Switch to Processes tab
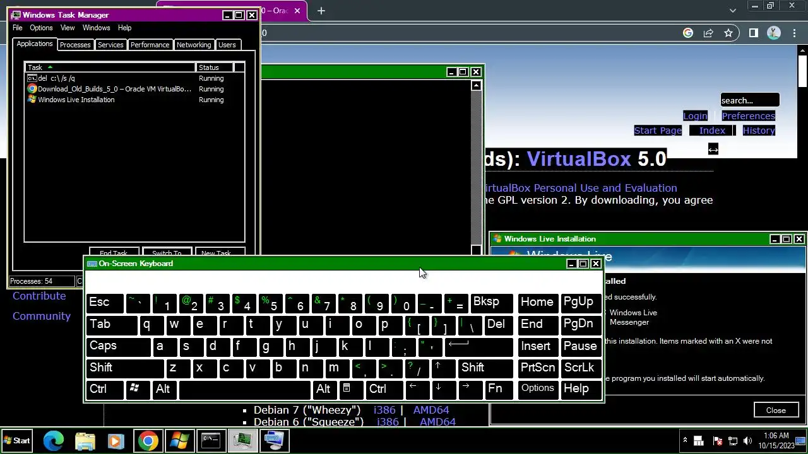808x454 pixels. click(75, 45)
